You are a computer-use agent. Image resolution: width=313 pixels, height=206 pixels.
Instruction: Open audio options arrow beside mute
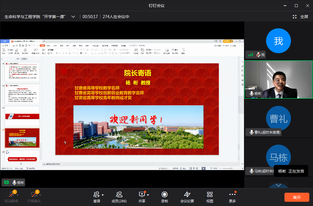tap(18, 195)
